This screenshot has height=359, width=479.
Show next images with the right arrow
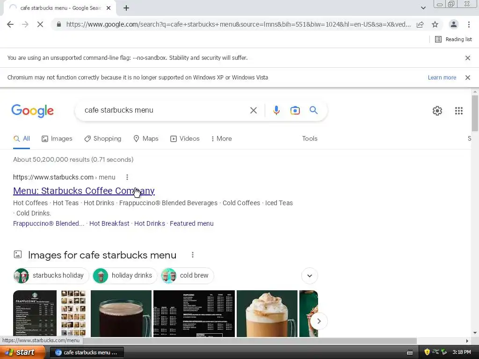point(319,321)
